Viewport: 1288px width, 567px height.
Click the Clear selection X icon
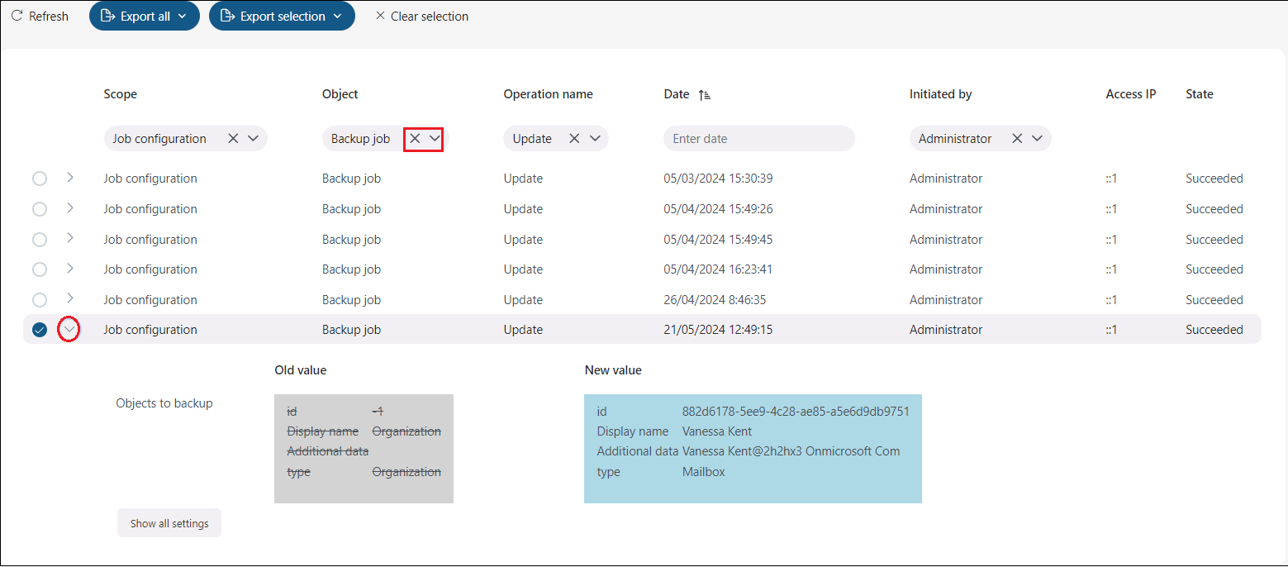(380, 16)
